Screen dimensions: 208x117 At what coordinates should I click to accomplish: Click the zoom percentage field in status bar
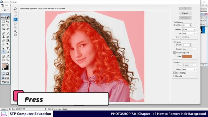(x=4, y=109)
